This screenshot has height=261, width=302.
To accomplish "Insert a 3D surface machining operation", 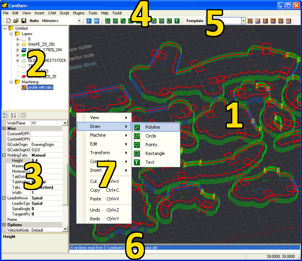I will coord(281,21).
